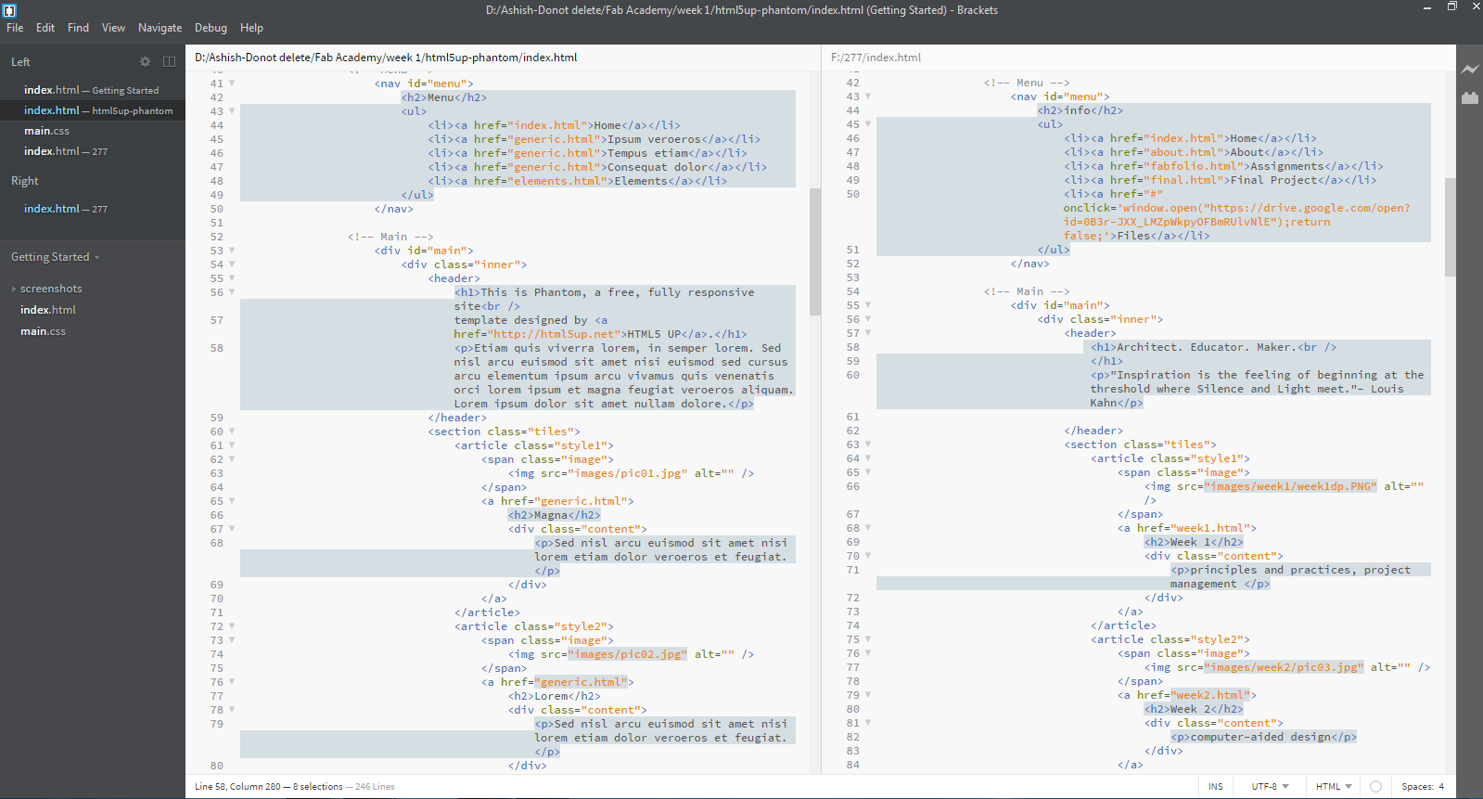Image resolution: width=1483 pixels, height=799 pixels.
Task: Click the Elements list item code line
Action: click(578, 181)
